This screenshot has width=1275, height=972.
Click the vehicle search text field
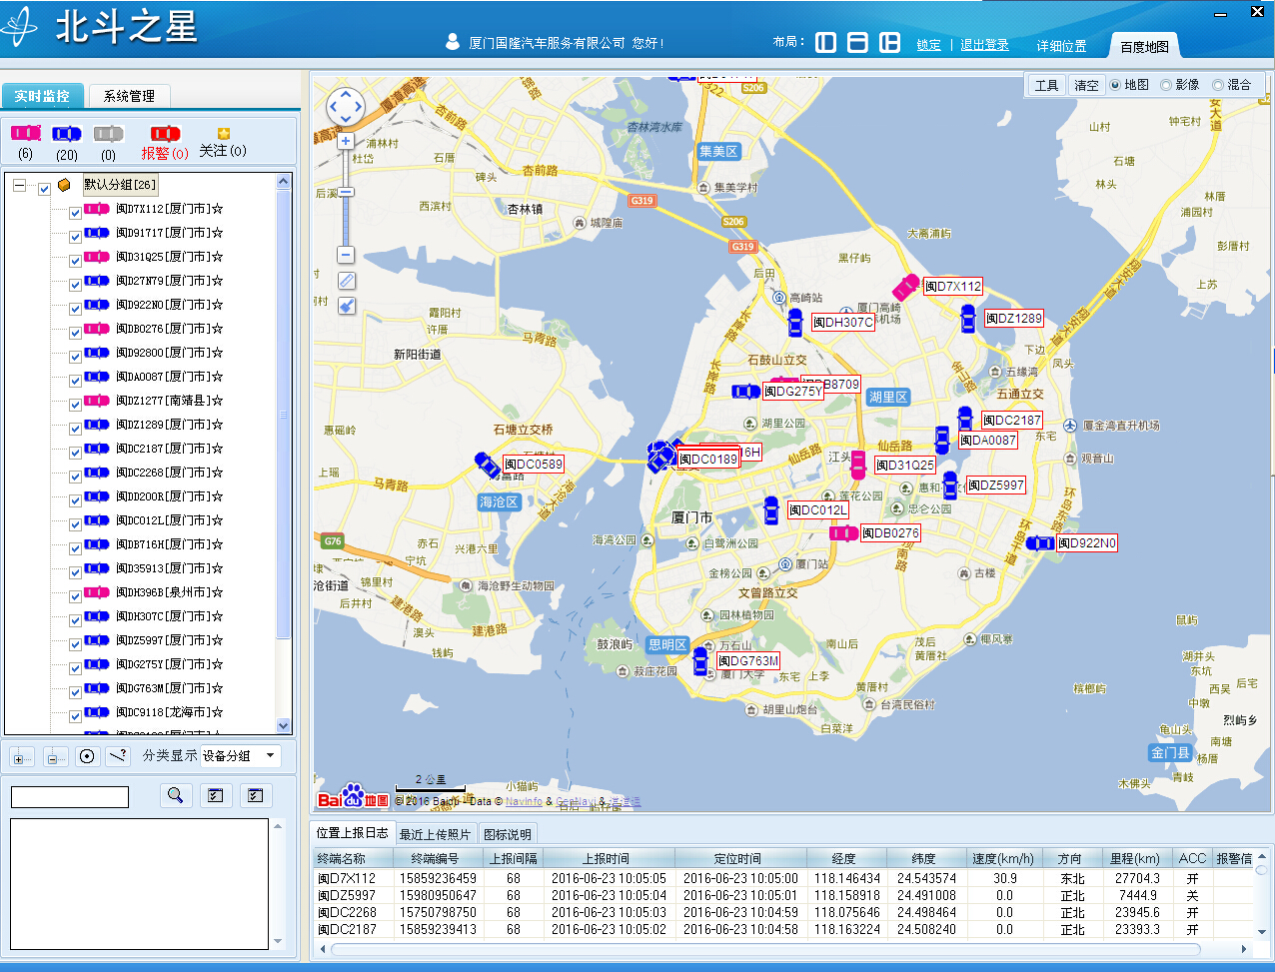pos(70,797)
